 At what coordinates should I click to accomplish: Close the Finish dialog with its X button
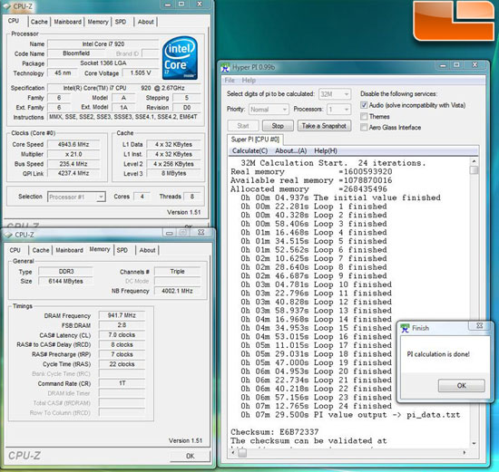coord(479,325)
